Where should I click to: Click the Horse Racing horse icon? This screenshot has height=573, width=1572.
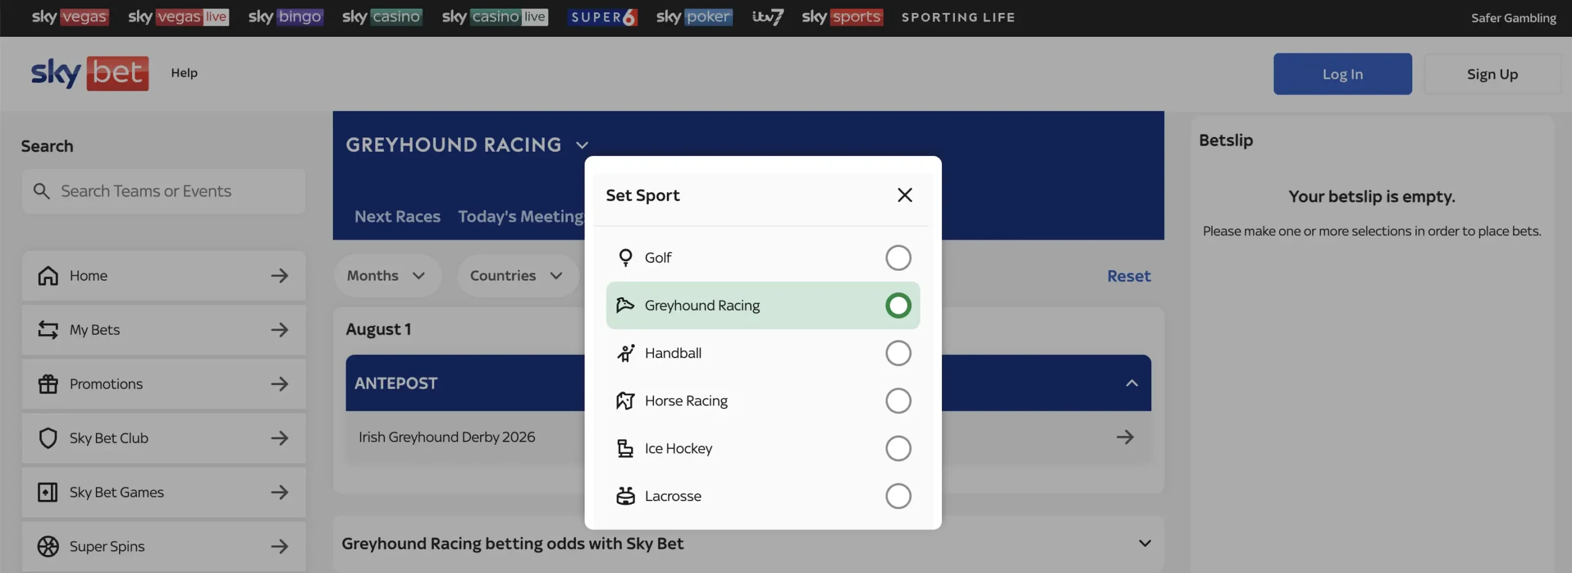pyautogui.click(x=625, y=401)
